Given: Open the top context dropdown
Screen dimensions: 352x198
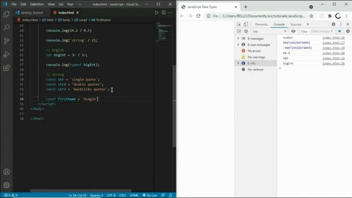Looking at the screenshot, I should [x=269, y=31].
